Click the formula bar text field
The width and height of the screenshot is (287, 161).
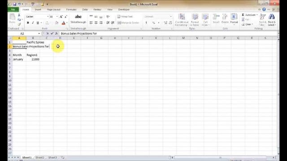click(x=168, y=34)
